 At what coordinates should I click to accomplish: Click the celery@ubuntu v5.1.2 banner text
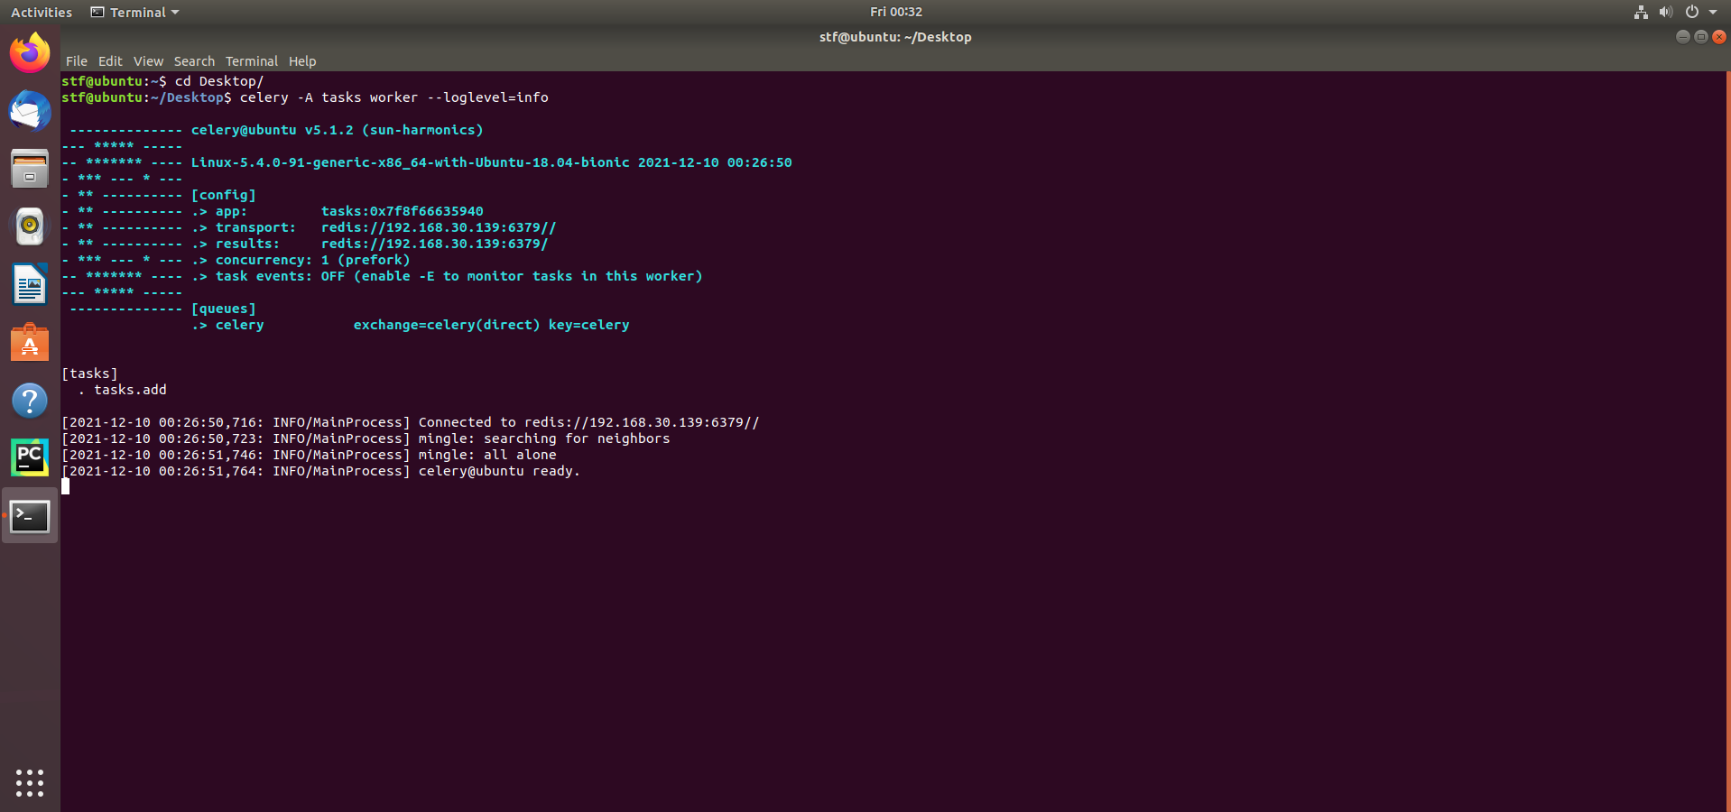pos(337,130)
